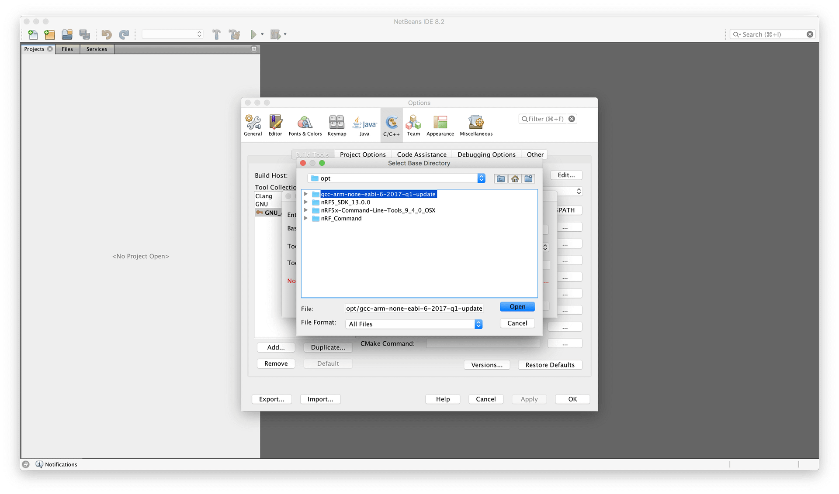Screen dimensions: 839x494
Task: Click the Export... button
Action: [x=272, y=399]
